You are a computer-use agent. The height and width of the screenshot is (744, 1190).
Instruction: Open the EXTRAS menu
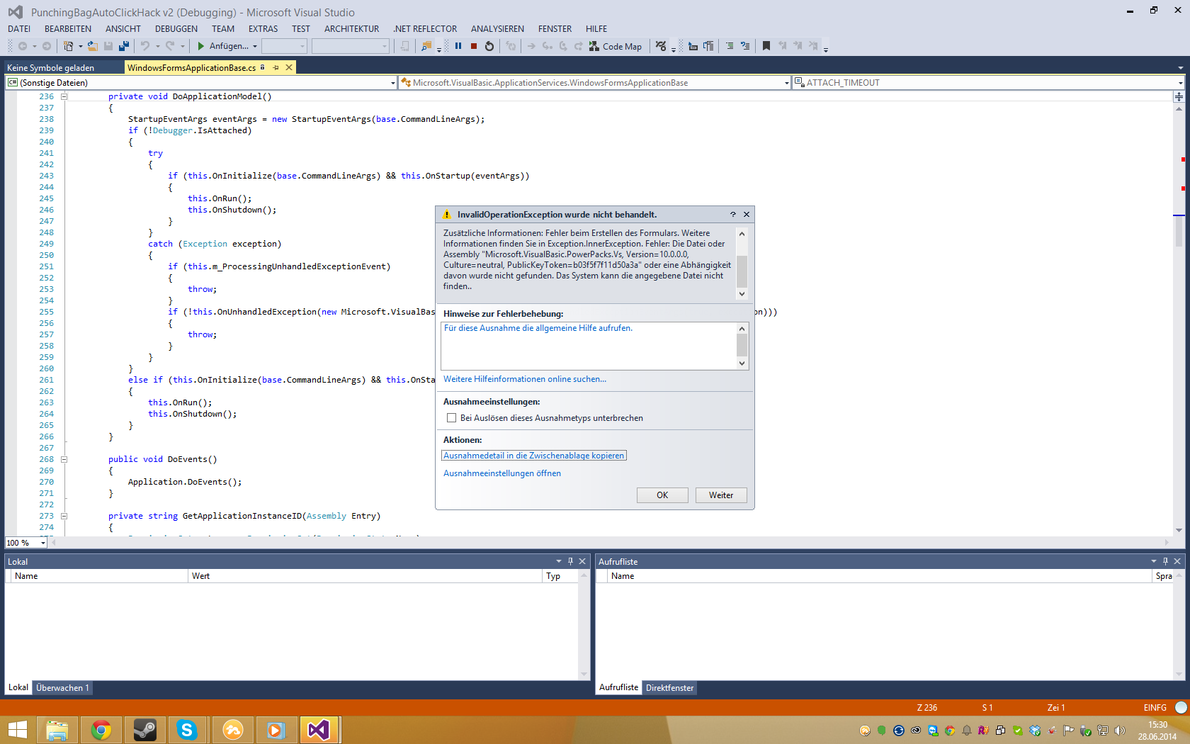click(x=263, y=29)
